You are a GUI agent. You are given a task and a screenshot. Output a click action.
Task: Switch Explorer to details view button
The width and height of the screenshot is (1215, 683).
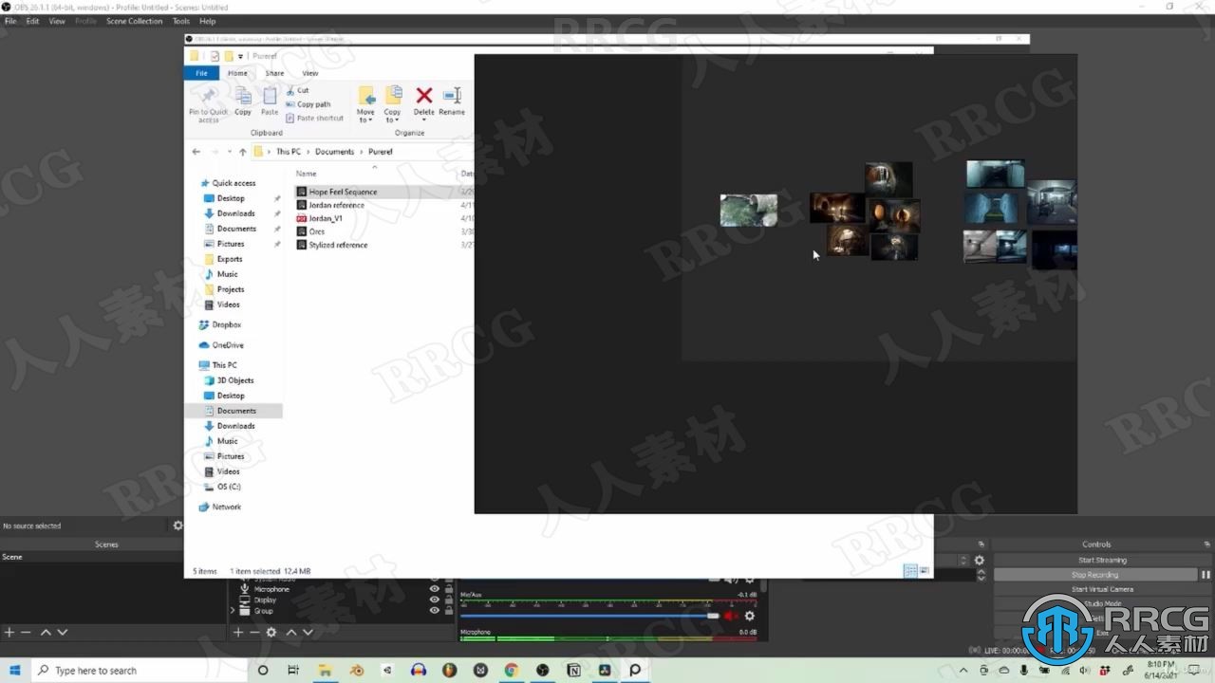click(x=910, y=570)
